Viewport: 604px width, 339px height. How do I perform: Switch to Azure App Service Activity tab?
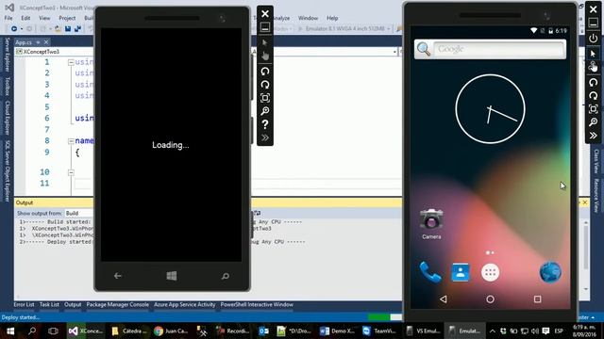pos(185,305)
